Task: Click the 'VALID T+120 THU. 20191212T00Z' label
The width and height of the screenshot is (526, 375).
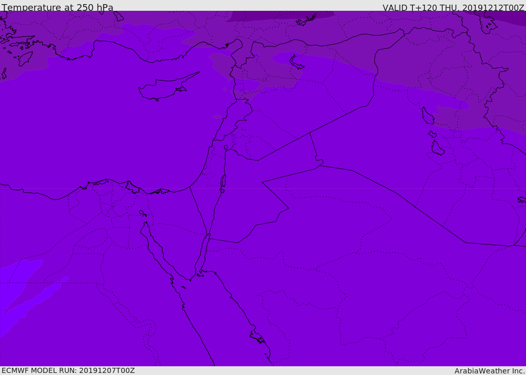Action: pos(453,8)
